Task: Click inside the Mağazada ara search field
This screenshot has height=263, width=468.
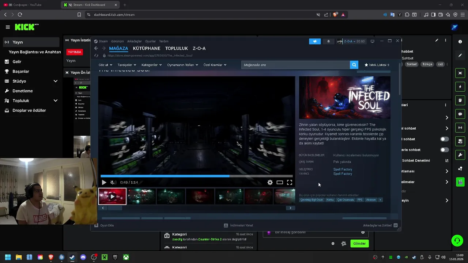Action: click(295, 65)
